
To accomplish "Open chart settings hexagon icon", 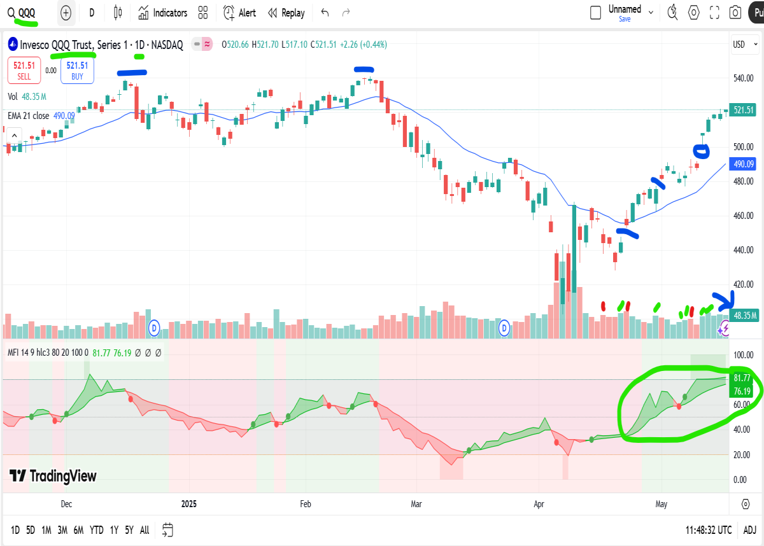I will (694, 12).
